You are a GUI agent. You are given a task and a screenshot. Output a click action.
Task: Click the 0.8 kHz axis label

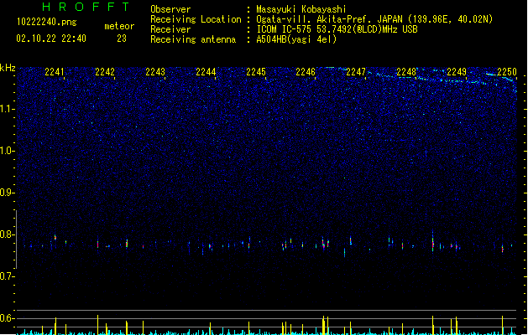point(7,234)
